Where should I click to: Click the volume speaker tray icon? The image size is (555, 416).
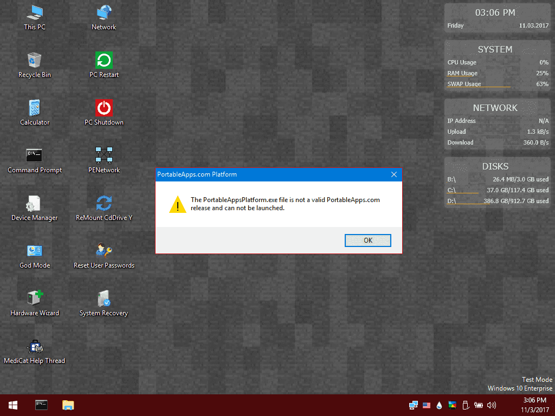point(492,405)
